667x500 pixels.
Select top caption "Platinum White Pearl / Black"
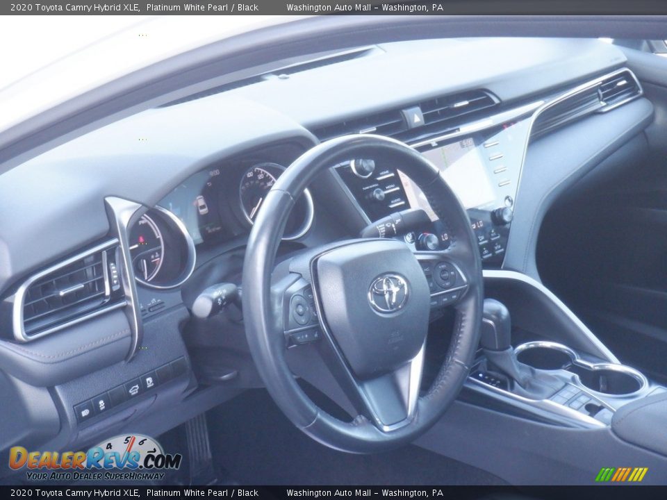[x=202, y=7]
